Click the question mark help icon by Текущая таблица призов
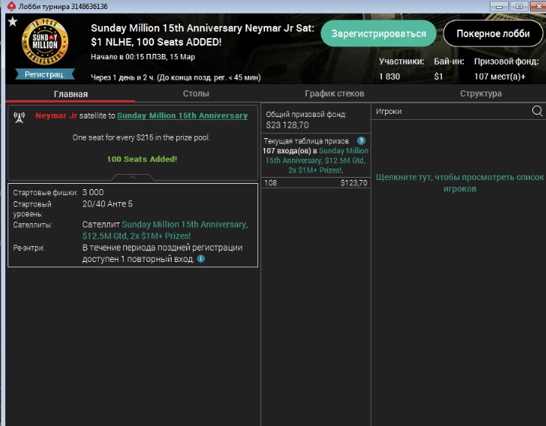The height and width of the screenshot is (426, 546). coord(361,140)
